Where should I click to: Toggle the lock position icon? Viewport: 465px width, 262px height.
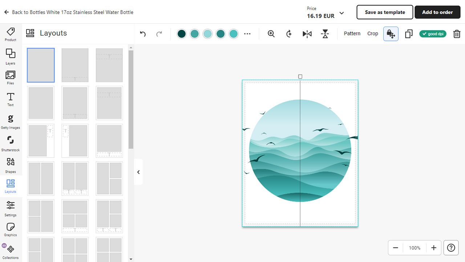[391, 34]
